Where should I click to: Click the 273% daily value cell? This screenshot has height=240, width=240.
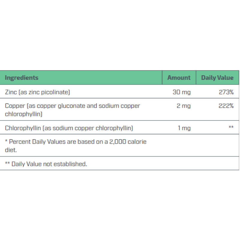point(226,92)
